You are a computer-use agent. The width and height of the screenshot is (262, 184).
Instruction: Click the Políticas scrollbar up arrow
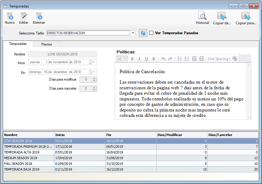pos(248,65)
